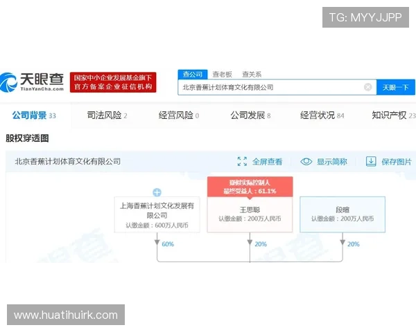Open the 经营状况 section tab
Image resolution: width=416 pixels, height=332 pixels.
tap(322, 116)
